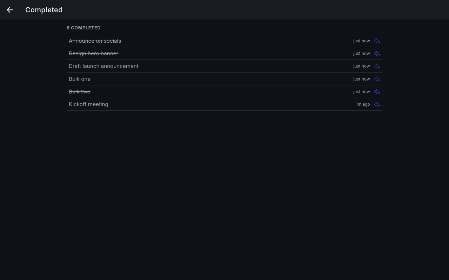Click just now timestamp for Bulk two
Image resolution: width=449 pixels, height=280 pixels.
(x=361, y=92)
